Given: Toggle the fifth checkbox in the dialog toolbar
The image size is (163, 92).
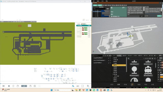Looking at the screenshot, I should pos(120,5).
